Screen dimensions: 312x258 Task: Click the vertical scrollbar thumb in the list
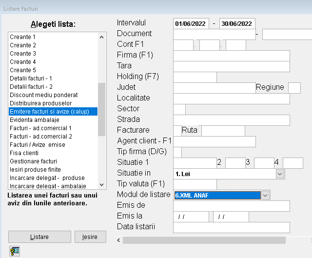[x=101, y=109]
